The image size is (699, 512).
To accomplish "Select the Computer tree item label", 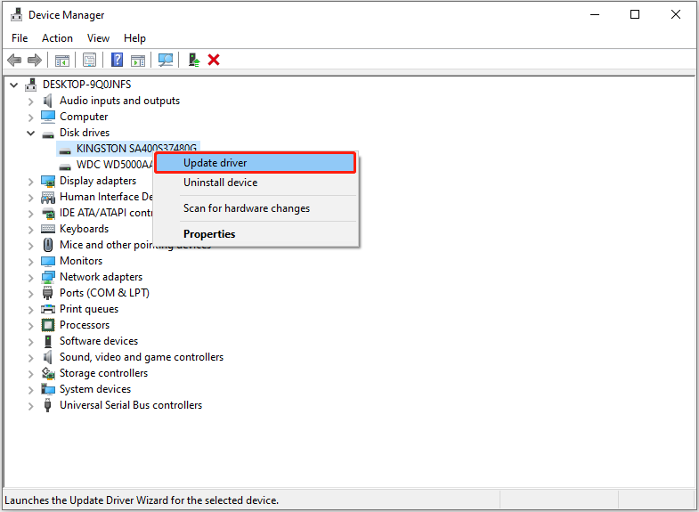I will click(84, 117).
